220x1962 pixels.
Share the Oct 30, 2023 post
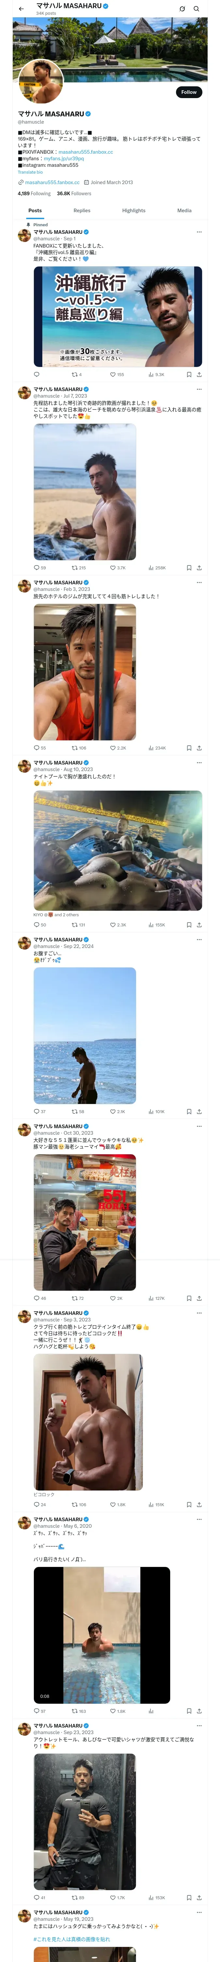click(x=199, y=1298)
